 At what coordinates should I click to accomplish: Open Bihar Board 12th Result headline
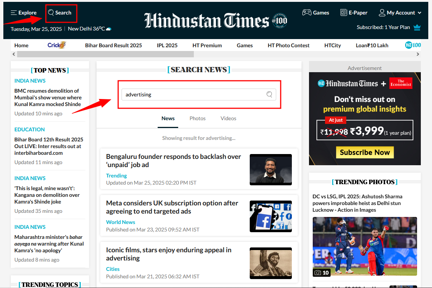tap(49, 146)
